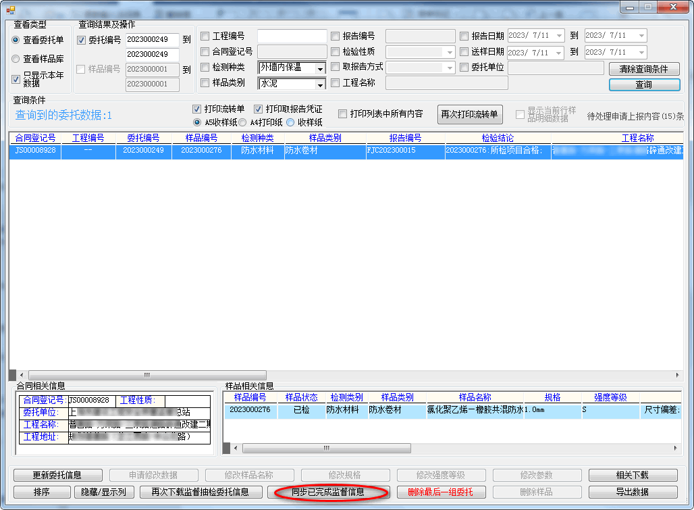Click the 再次打印流转单 button

[469, 114]
